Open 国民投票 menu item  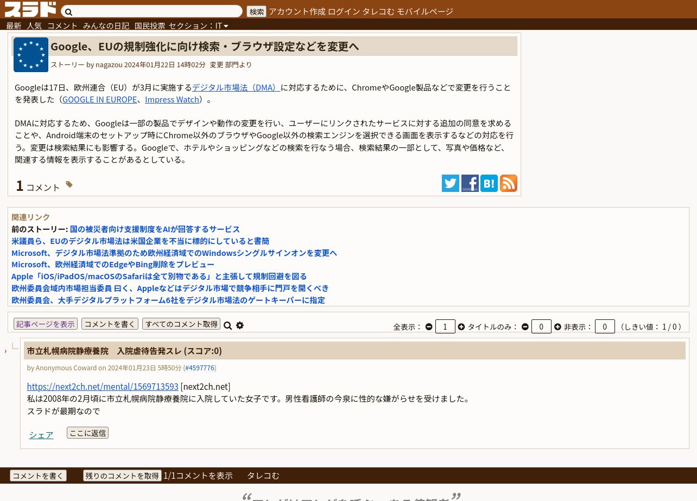(150, 25)
